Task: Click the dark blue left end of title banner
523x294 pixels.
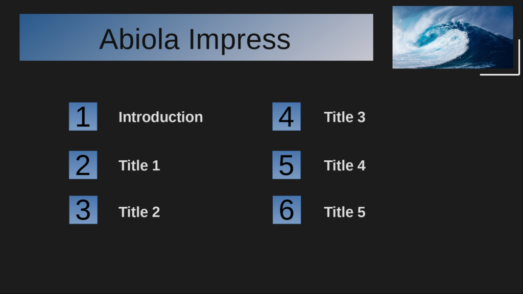Action: pos(36,37)
